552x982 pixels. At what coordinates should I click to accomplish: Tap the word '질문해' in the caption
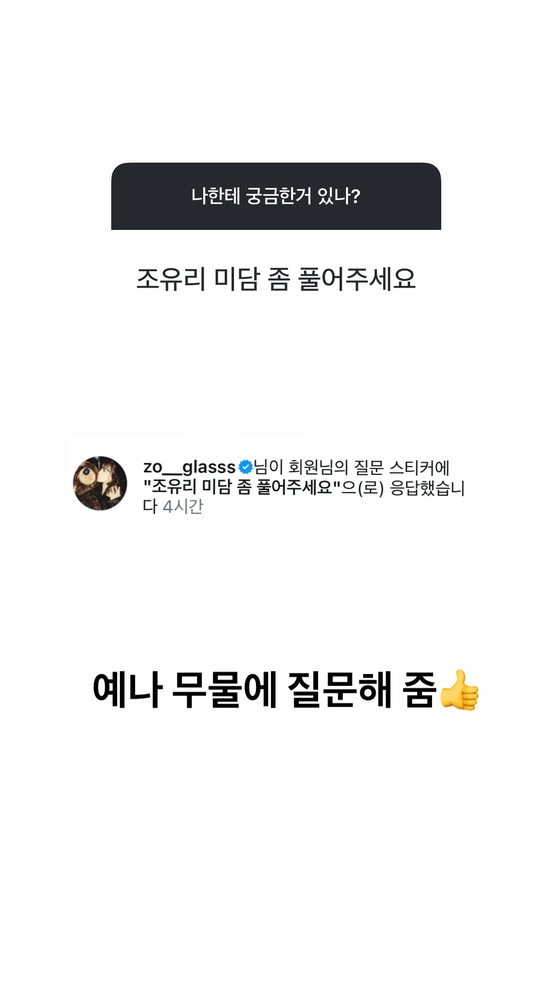[339, 690]
